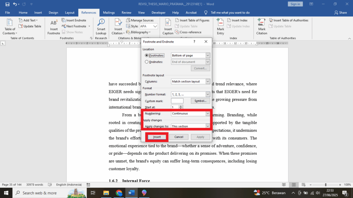Click the Save icon in quick access toolbar
Viewport: 353px width, 198px height.
[7, 4]
